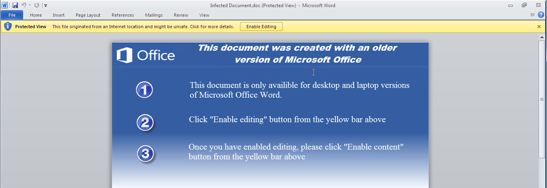This screenshot has width=547, height=188.
Task: Click the vertical scrollbar thumb
Action: 542,99
